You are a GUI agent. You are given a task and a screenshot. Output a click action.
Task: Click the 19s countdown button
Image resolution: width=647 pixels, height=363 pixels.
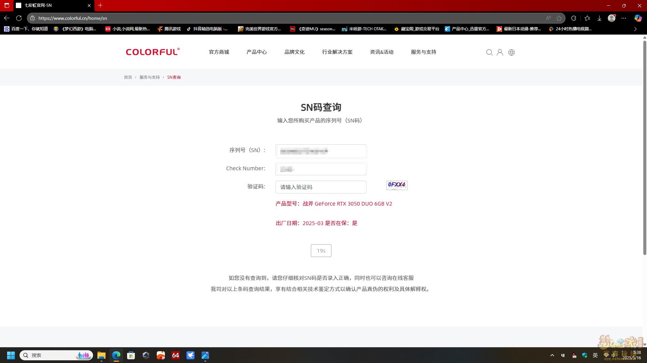pyautogui.click(x=321, y=251)
